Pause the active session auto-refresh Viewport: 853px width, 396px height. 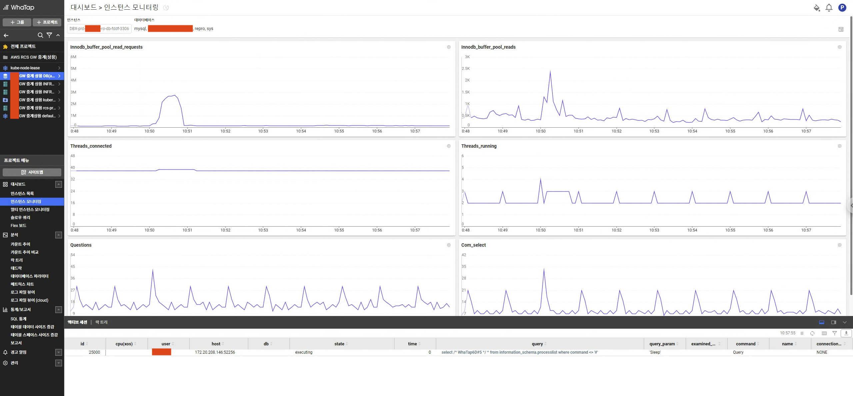click(802, 333)
